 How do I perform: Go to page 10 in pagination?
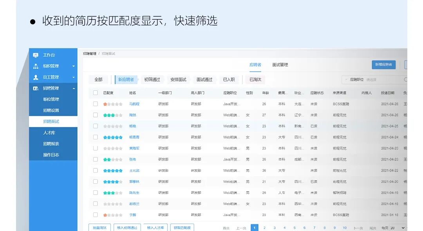[x=345, y=228]
